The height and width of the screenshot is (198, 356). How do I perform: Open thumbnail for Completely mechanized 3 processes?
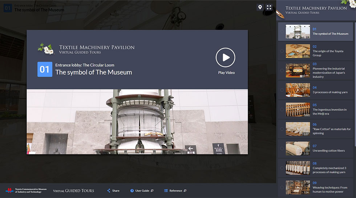pos(298,168)
